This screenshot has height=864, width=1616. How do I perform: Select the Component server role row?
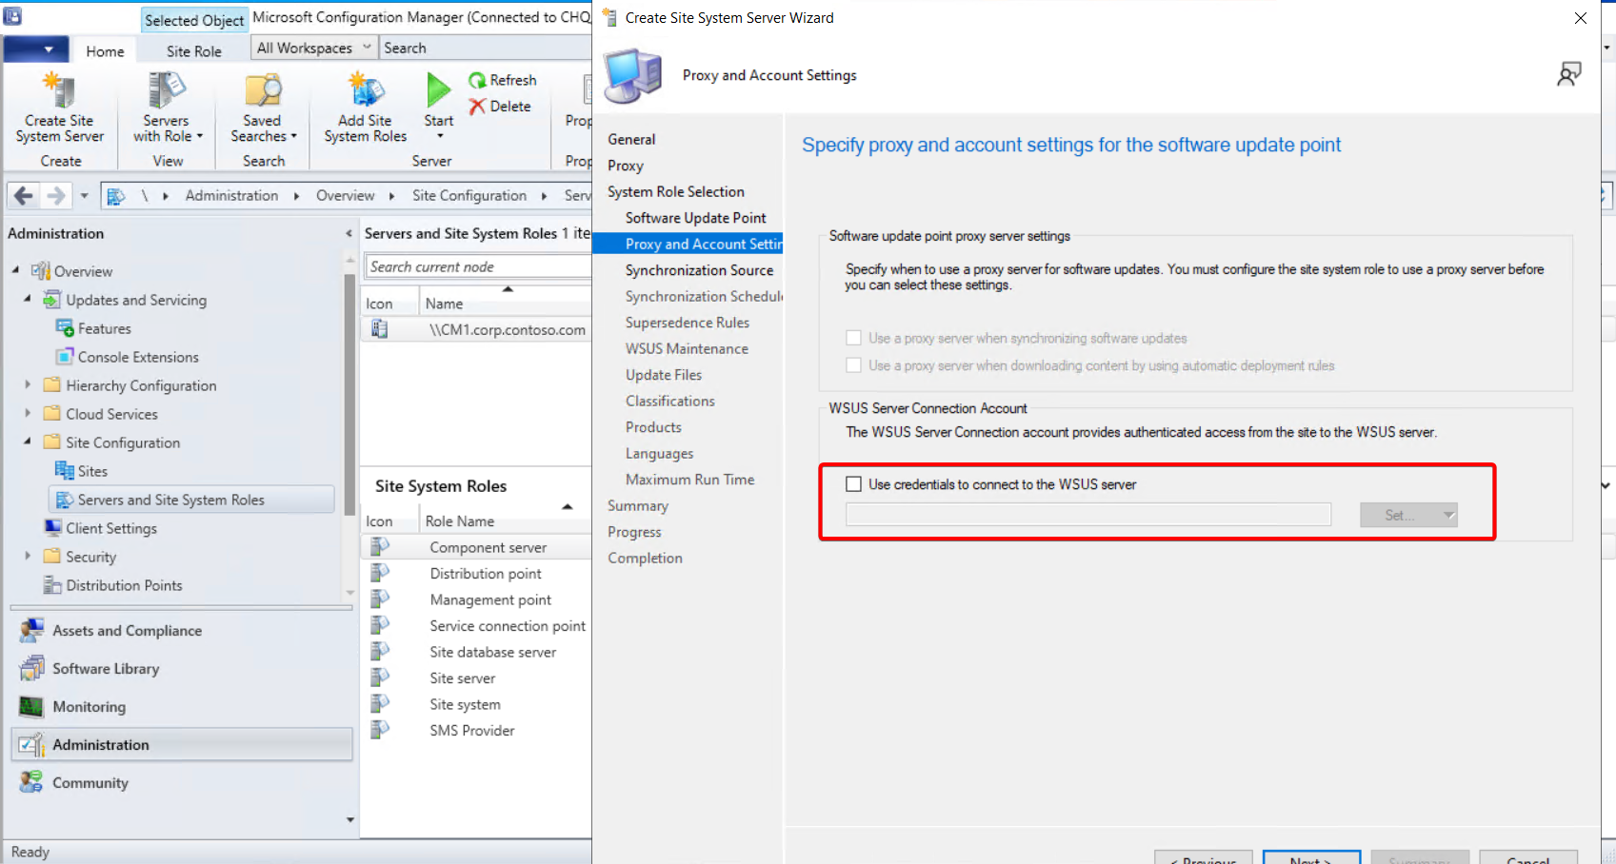click(x=476, y=547)
